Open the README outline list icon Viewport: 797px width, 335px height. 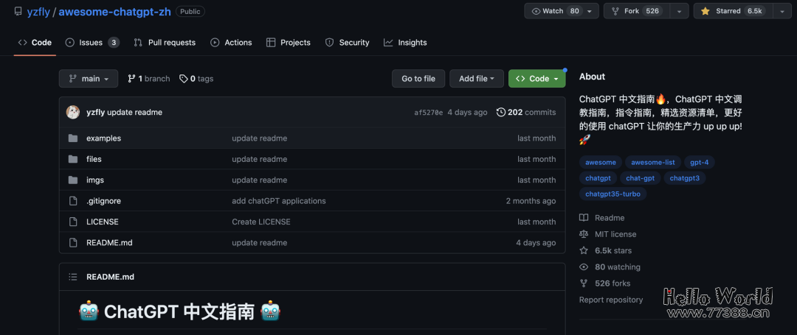(73, 278)
